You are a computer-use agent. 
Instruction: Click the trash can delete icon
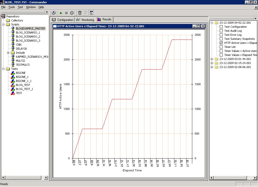pyautogui.click(x=80, y=13)
